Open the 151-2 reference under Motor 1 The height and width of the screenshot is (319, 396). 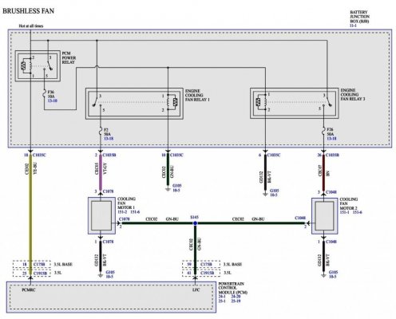pos(122,212)
